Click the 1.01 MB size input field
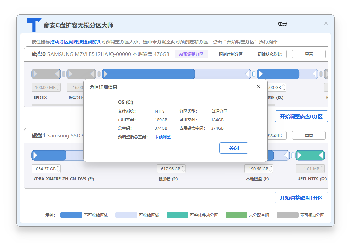This screenshot has height=243, width=350. (x=310, y=169)
